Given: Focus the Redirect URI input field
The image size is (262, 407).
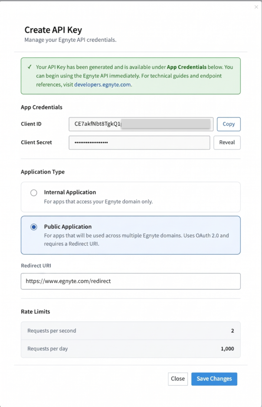Looking at the screenshot, I should tap(131, 281).
